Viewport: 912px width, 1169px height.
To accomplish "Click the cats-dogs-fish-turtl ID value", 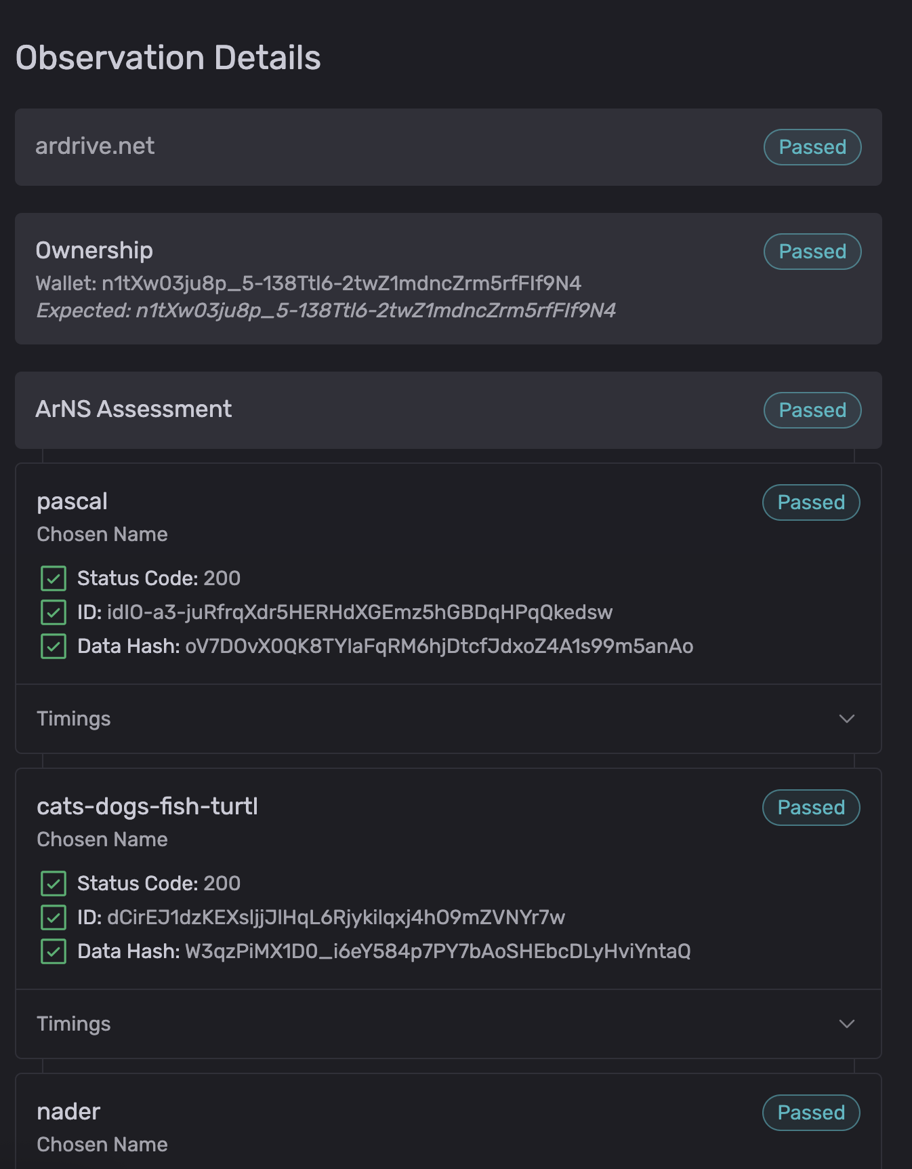I will click(x=335, y=917).
